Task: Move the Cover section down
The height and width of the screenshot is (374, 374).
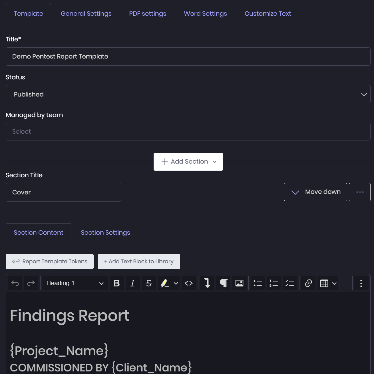Action: (x=315, y=192)
